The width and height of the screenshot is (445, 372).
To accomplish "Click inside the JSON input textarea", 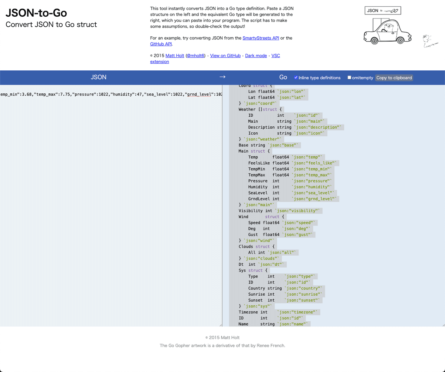I will [x=111, y=206].
